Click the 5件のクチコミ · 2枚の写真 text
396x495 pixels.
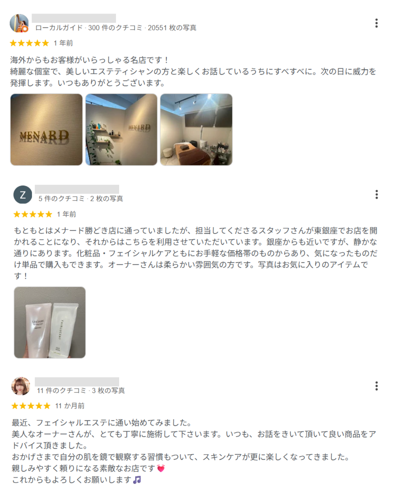tap(81, 199)
